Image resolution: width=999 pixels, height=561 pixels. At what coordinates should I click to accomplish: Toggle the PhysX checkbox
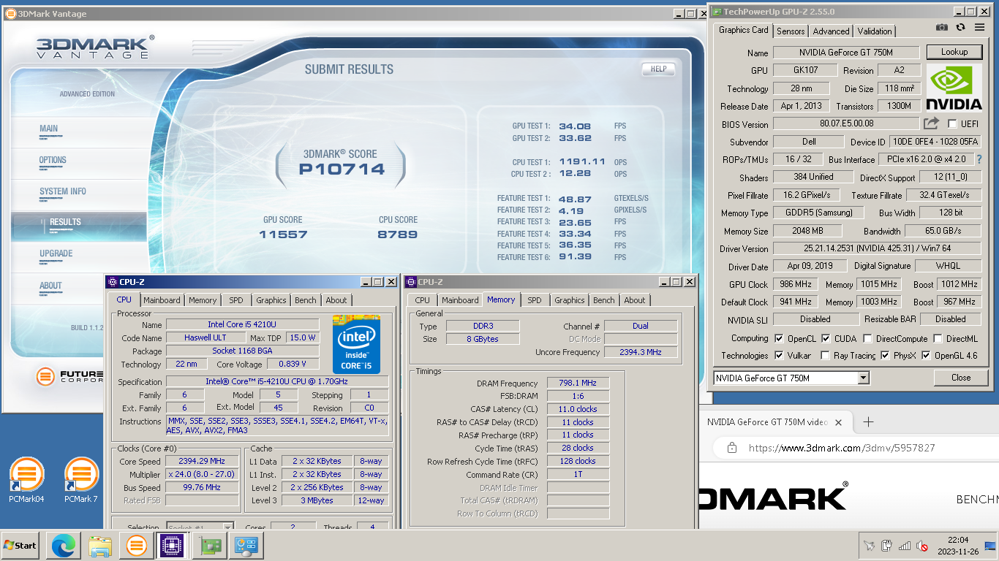click(886, 356)
